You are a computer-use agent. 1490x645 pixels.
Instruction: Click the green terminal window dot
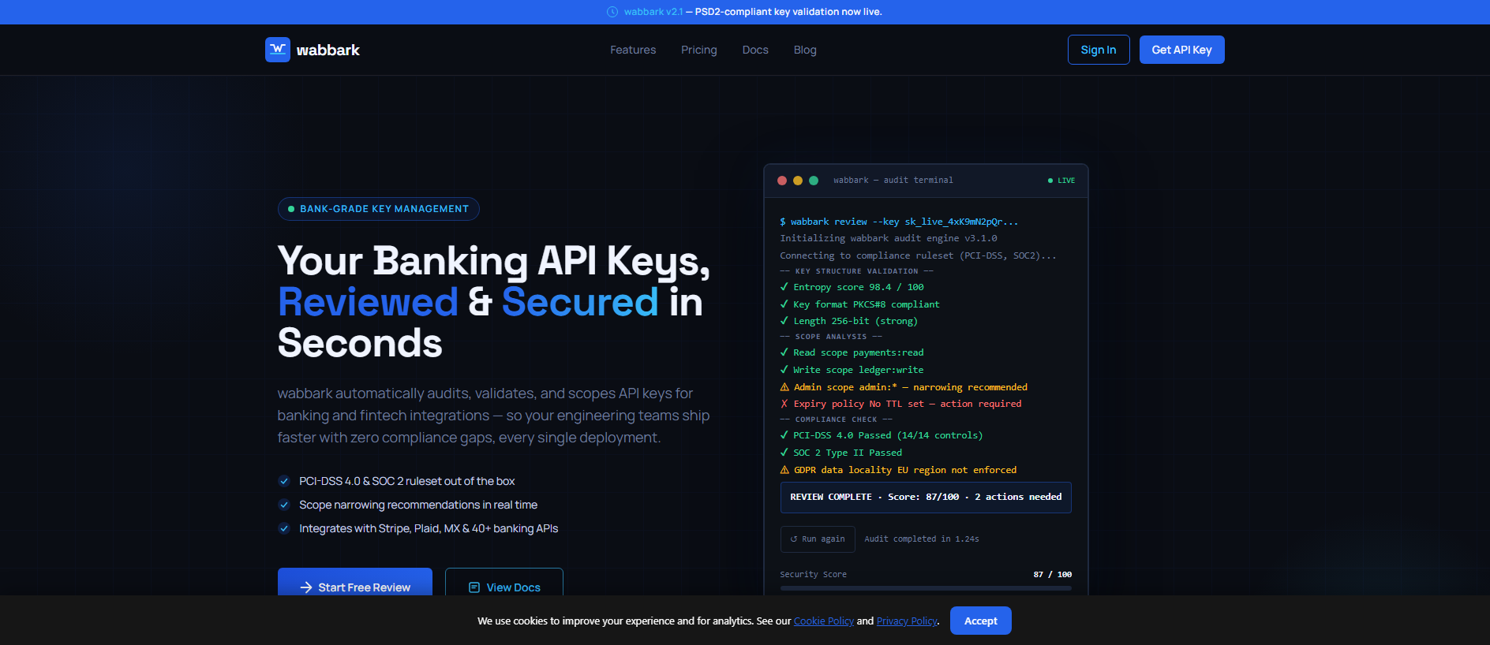[814, 181]
